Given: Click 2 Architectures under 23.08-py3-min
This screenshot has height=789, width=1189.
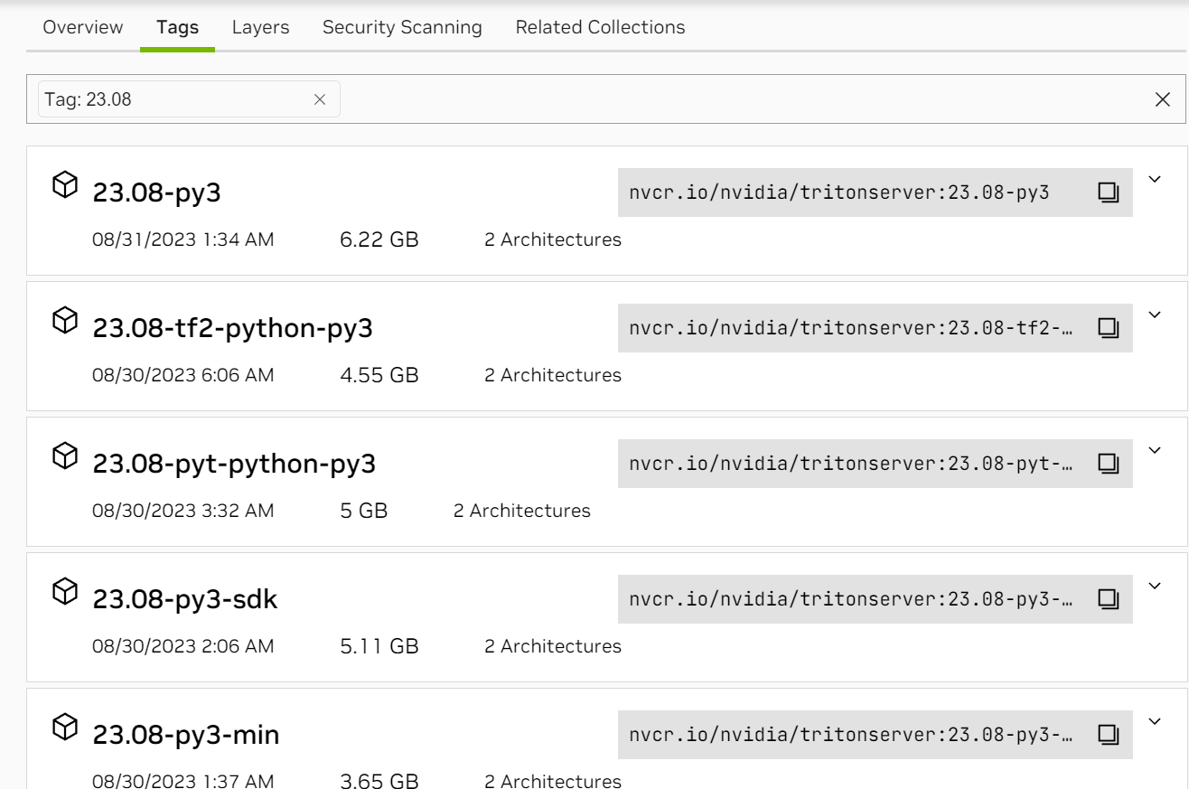Looking at the screenshot, I should [x=553, y=781].
